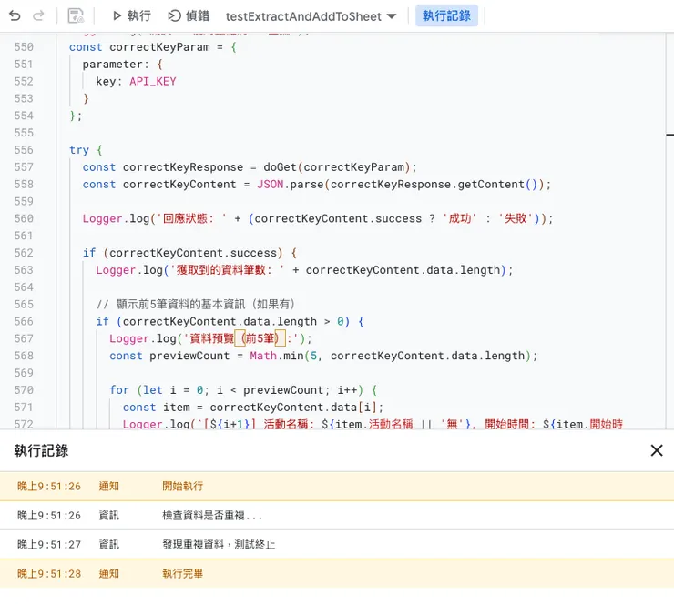Select the 執行完畢 log entry
The height and width of the screenshot is (604, 674).
tap(337, 573)
